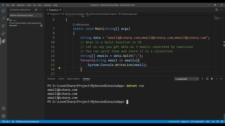This screenshot has height=126, width=225.
Task: Click the code minimap
Action: (218, 18)
